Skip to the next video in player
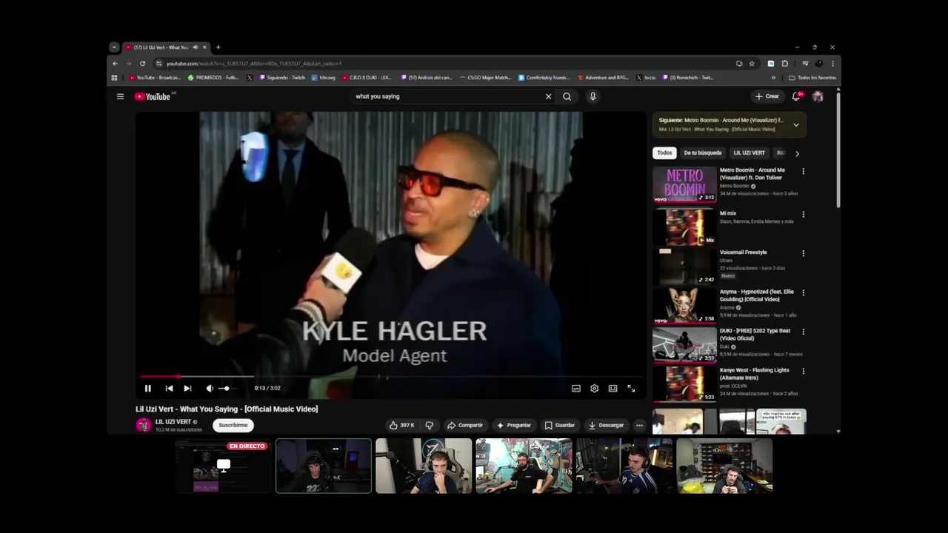948x533 pixels. (187, 388)
